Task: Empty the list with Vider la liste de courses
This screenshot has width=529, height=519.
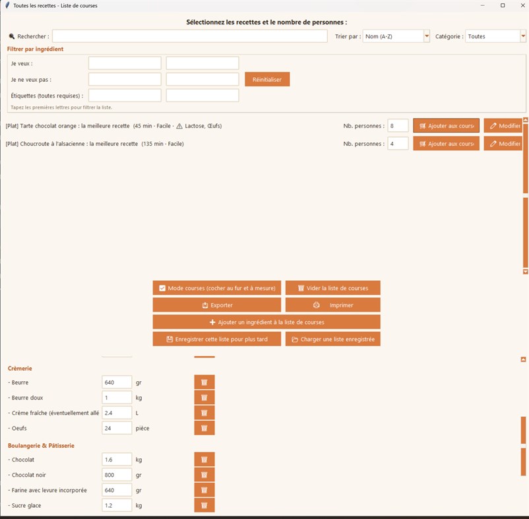Action: 332,288
